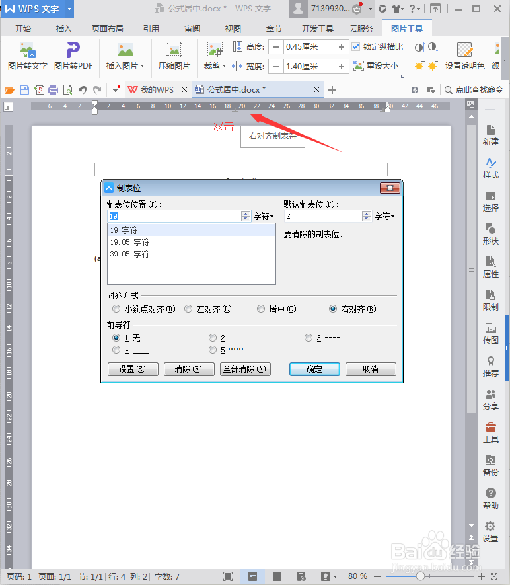
Task: Open the 属性 properties side panel
Action: coord(490,268)
